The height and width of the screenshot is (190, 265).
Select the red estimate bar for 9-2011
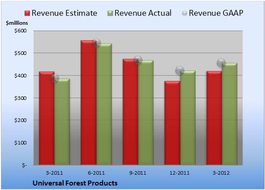click(130, 112)
